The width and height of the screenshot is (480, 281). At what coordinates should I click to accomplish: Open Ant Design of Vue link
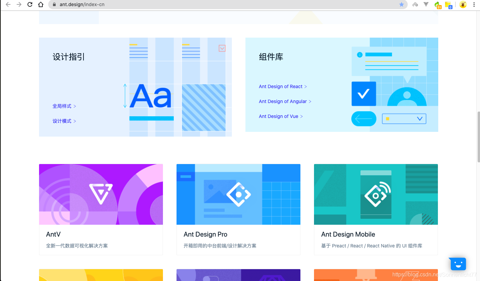point(281,116)
